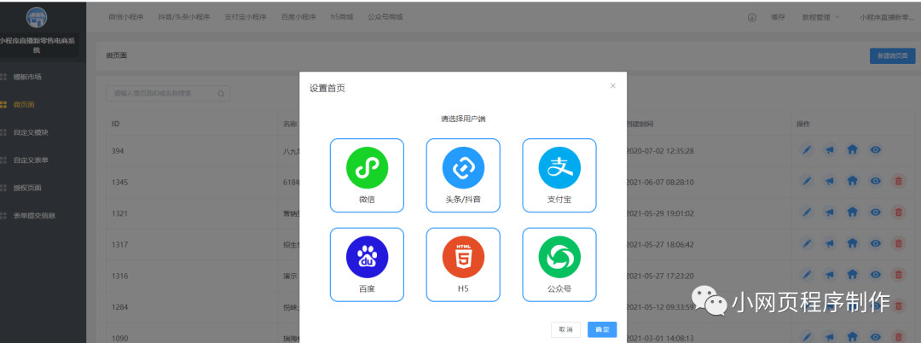Delete row 1317 with the red trash icon
Image resolution: width=921 pixels, height=343 pixels.
click(x=898, y=244)
